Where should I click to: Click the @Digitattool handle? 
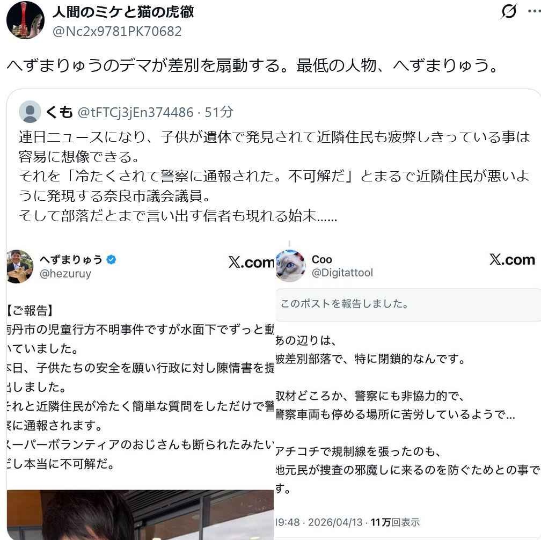click(342, 273)
